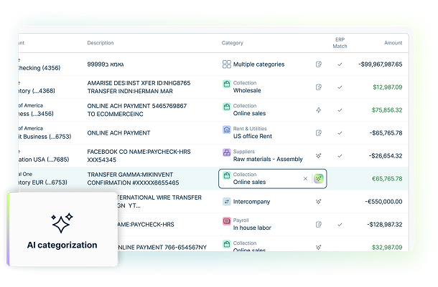Open the selected Collection Online sales category field

pyautogui.click(x=272, y=178)
